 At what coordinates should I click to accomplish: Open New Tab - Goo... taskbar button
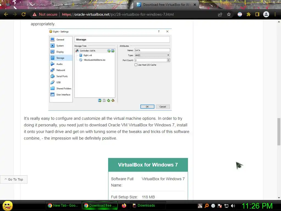coord(64,206)
